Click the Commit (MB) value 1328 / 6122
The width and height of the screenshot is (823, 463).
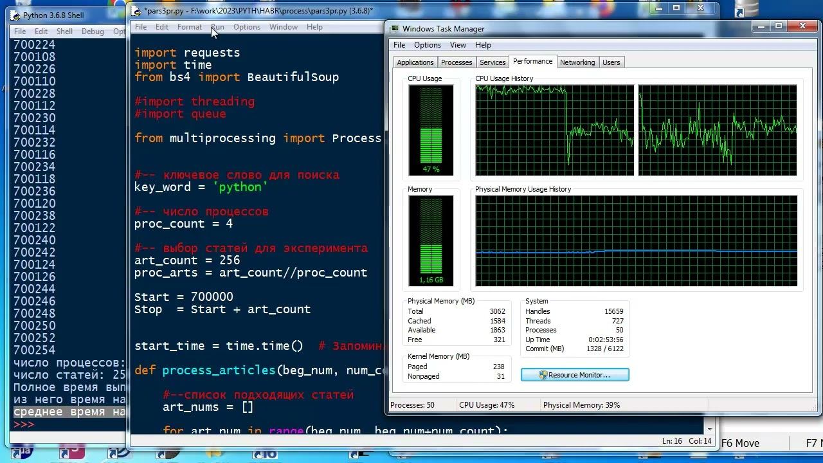[604, 349]
